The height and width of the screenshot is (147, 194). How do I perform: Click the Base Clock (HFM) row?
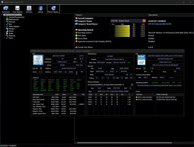tap(58, 99)
